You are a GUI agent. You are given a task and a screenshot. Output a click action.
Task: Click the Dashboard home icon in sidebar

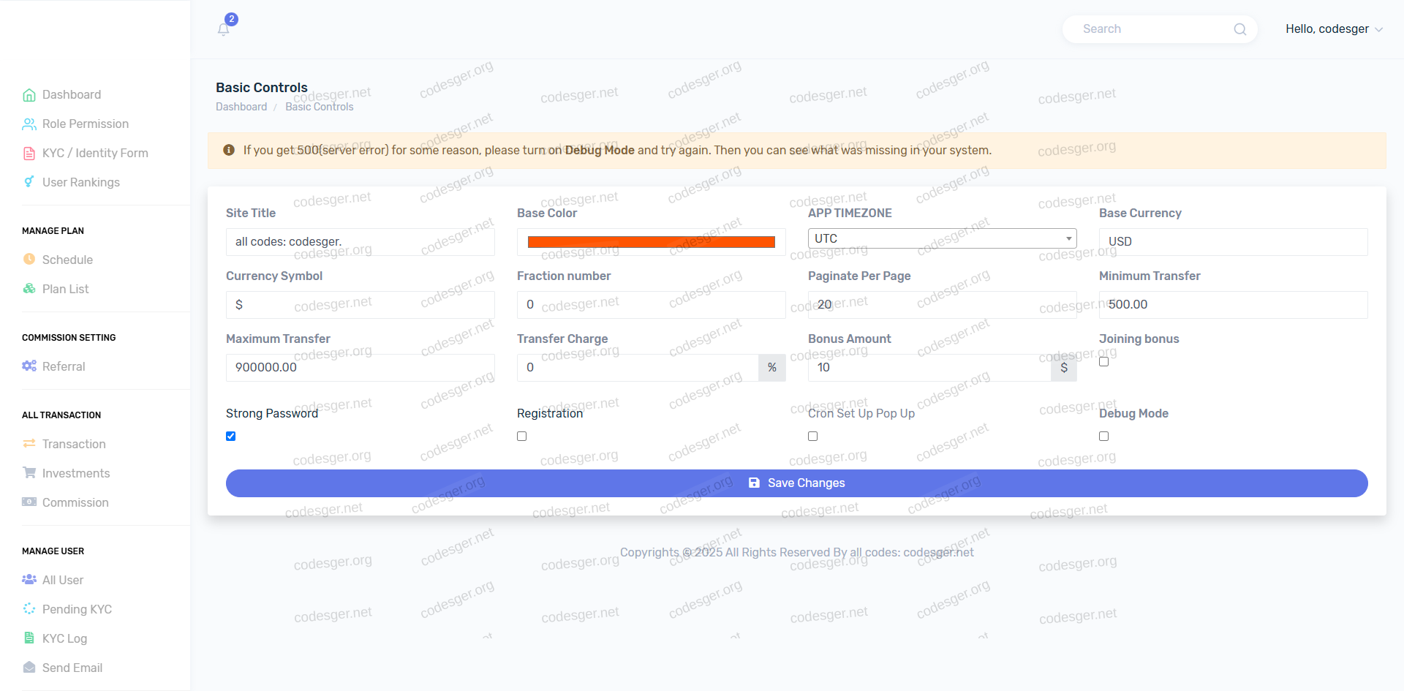[29, 95]
